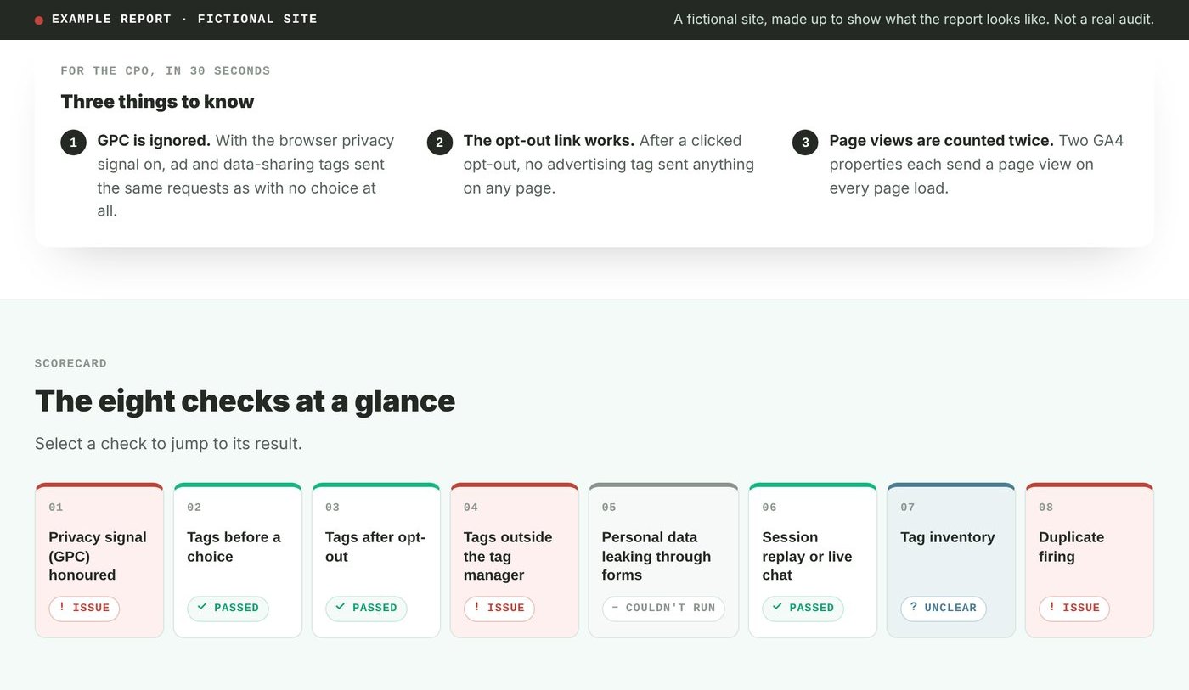Click the GPC is ignored summary text

[246, 176]
